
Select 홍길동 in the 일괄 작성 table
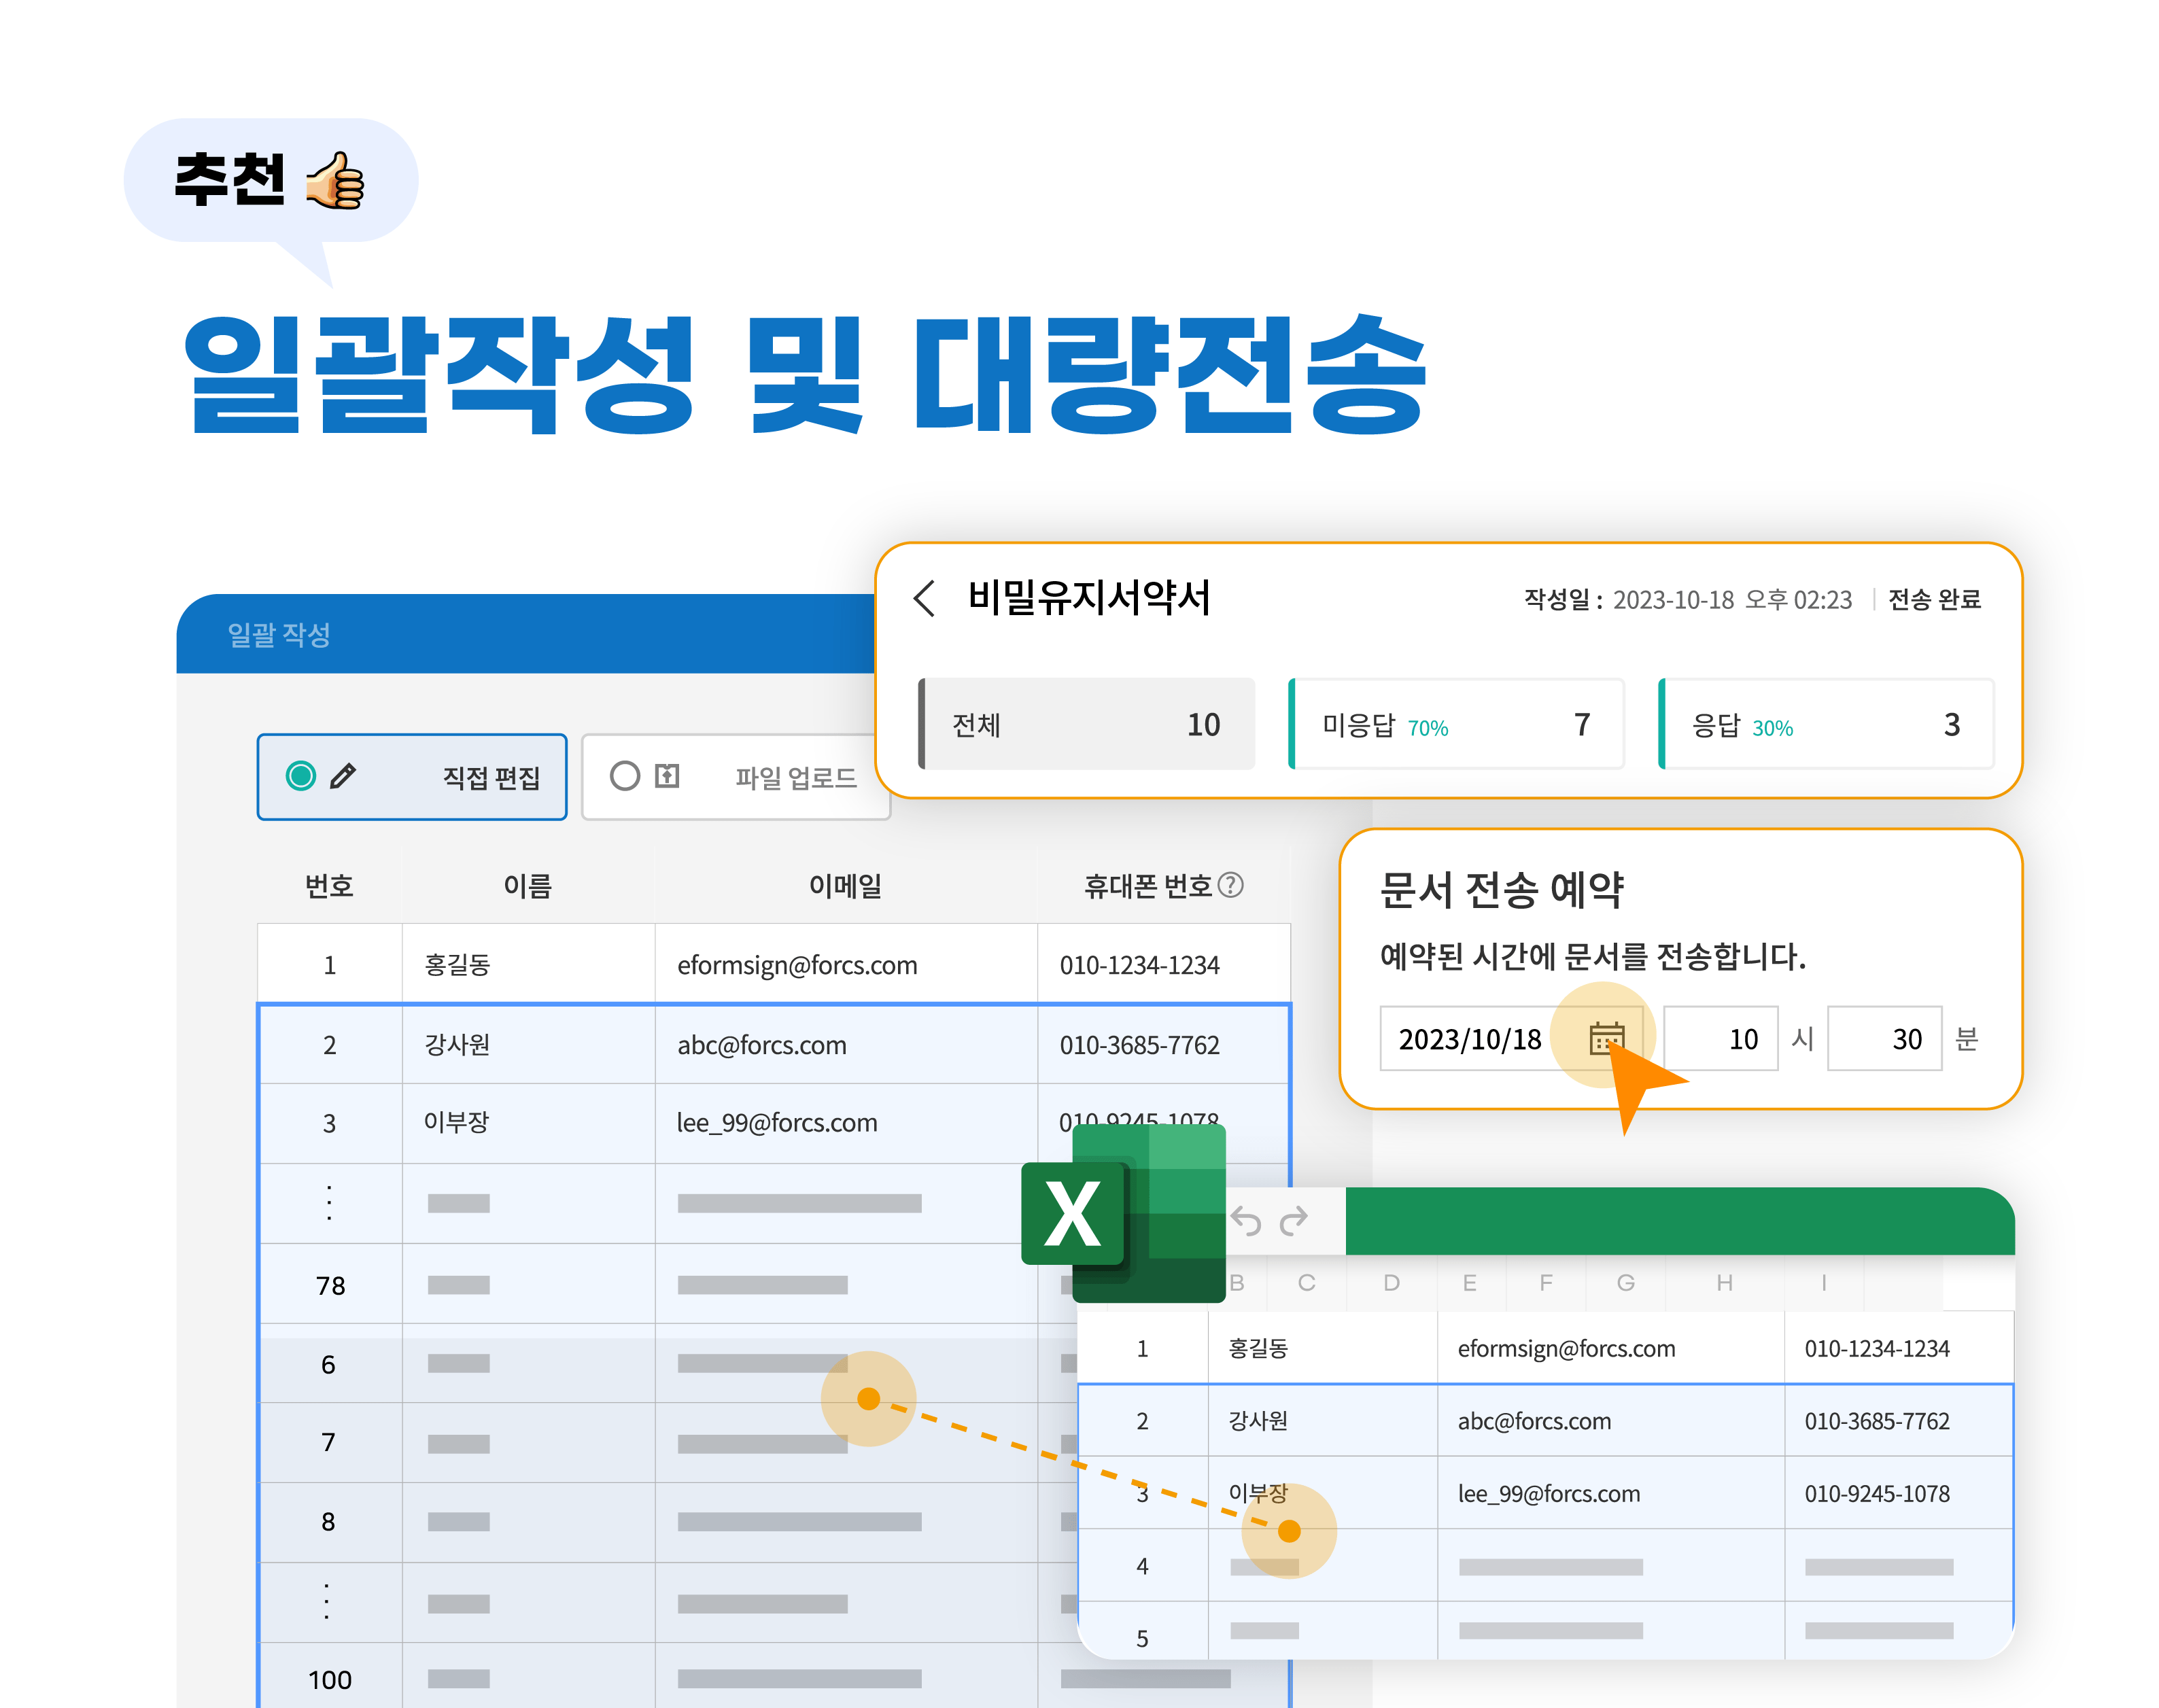click(x=458, y=964)
